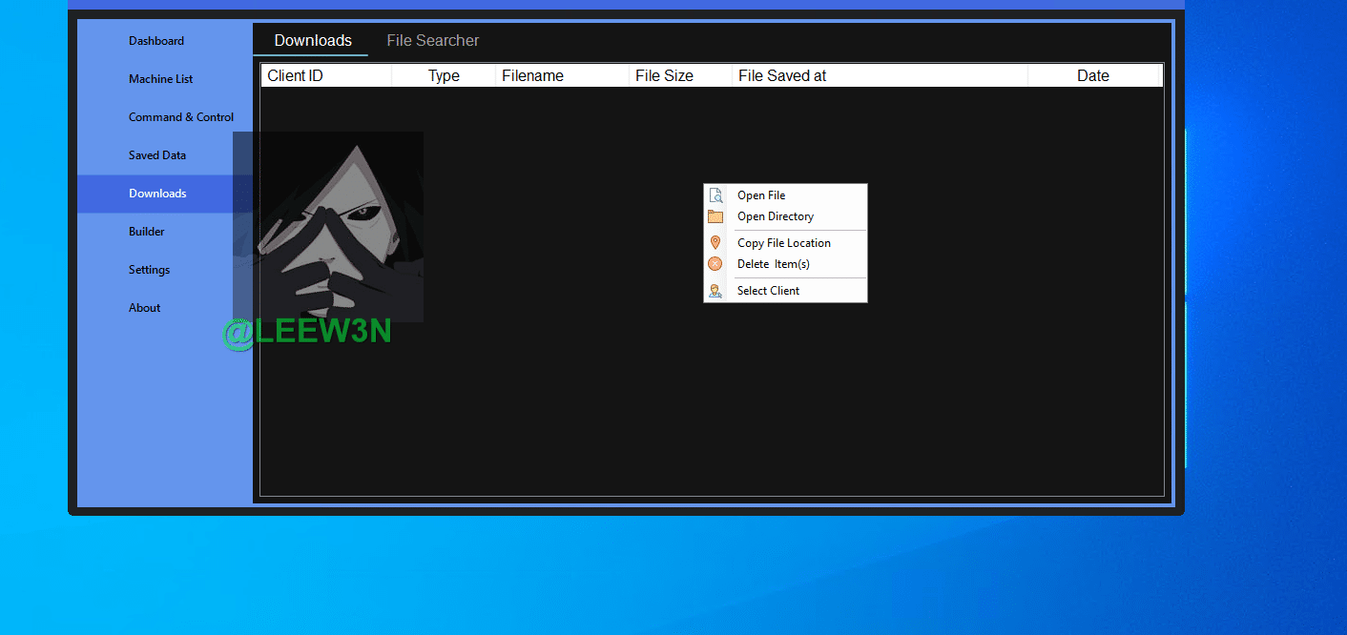Viewport: 1347px width, 635px height.
Task: Open the Command & Control section
Action: click(x=181, y=117)
